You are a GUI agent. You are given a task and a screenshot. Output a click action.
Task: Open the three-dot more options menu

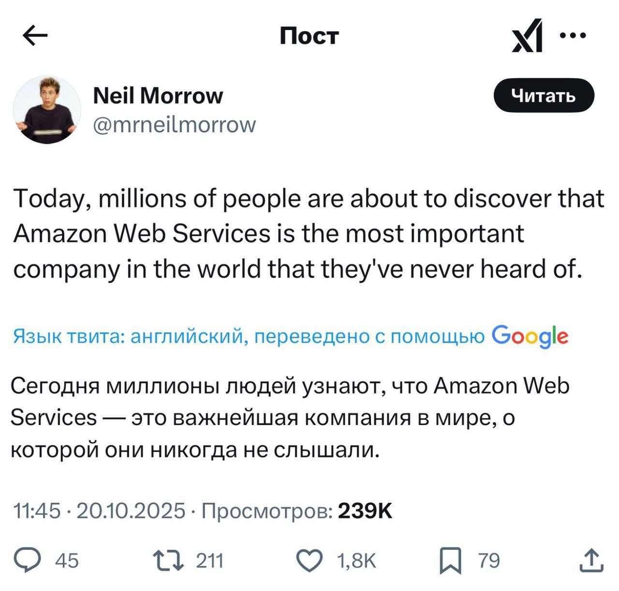(x=574, y=35)
